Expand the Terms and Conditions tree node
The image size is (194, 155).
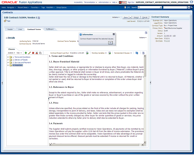[x=8, y=57]
